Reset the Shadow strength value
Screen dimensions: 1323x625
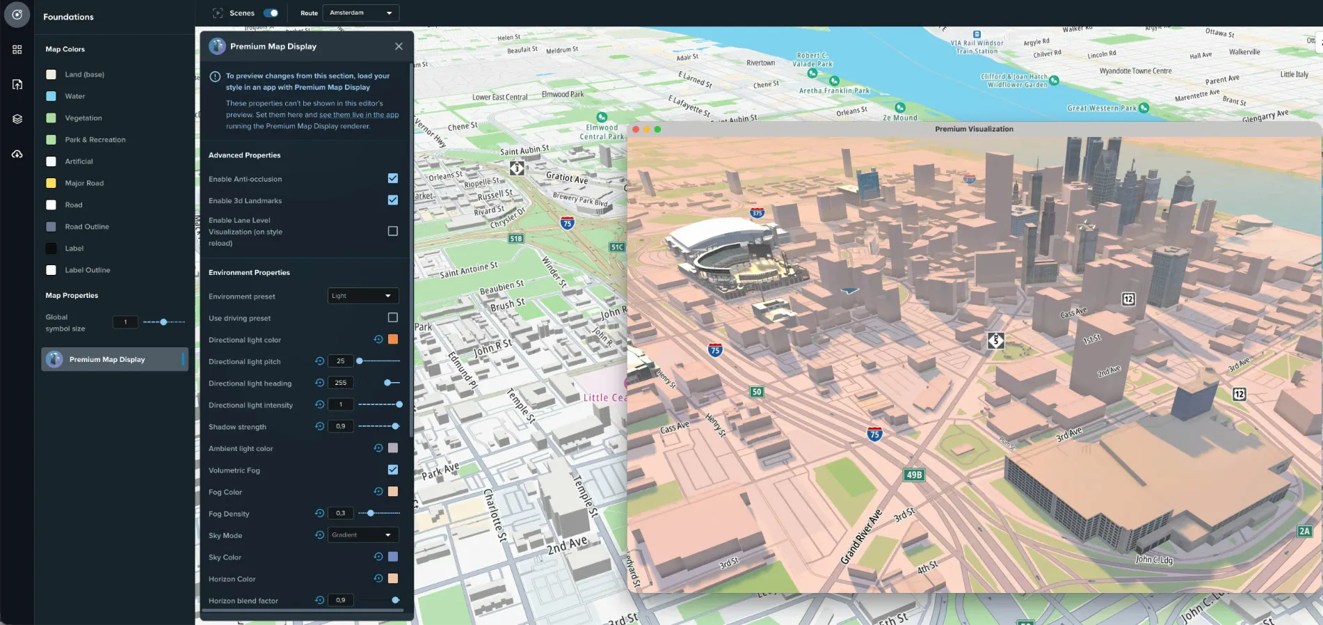coord(320,426)
